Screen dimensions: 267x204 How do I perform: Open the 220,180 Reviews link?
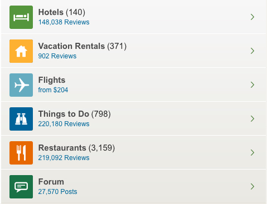coord(64,124)
